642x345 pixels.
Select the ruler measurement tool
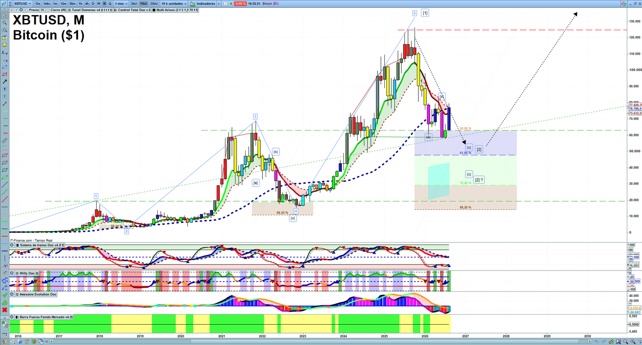tap(4, 140)
